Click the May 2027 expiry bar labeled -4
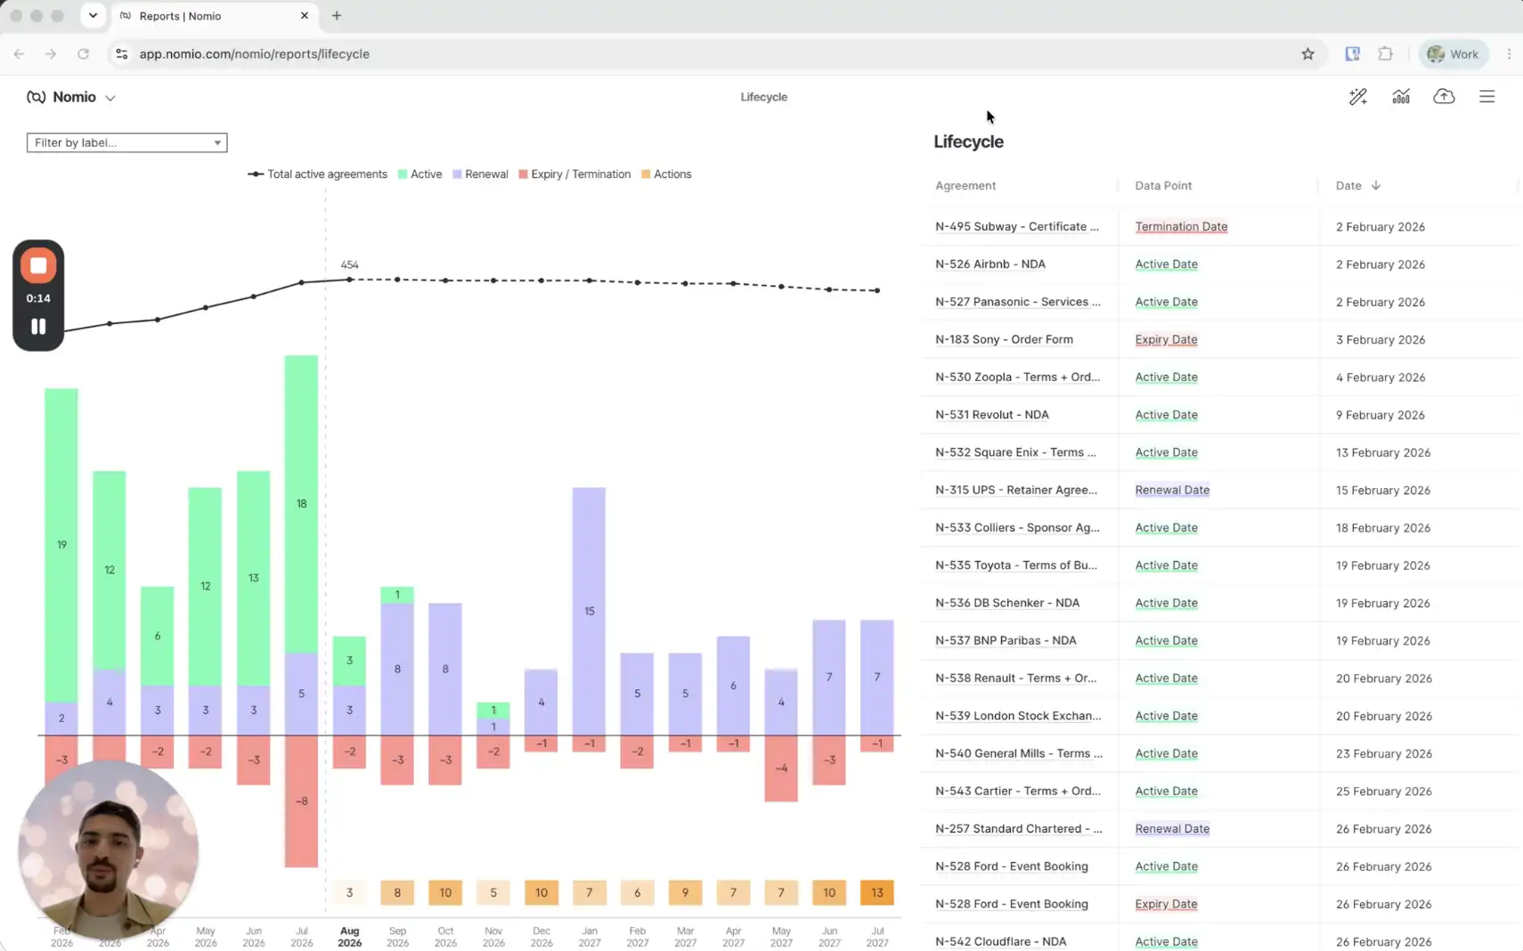Screen dimensions: 1523x951 pos(781,768)
